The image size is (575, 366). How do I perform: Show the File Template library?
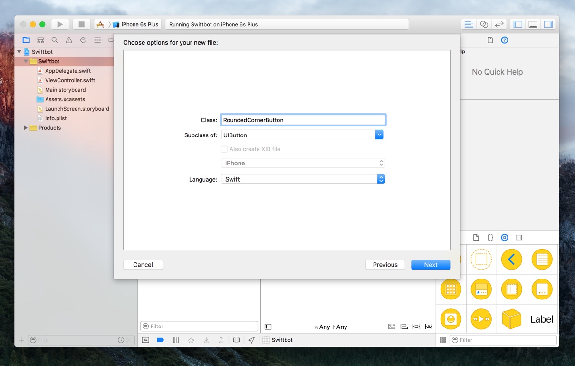click(x=476, y=237)
